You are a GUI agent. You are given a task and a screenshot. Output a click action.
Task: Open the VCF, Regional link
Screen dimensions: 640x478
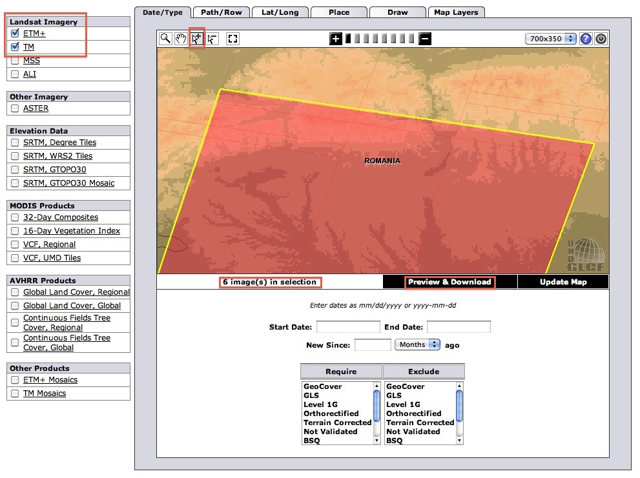[x=49, y=244]
